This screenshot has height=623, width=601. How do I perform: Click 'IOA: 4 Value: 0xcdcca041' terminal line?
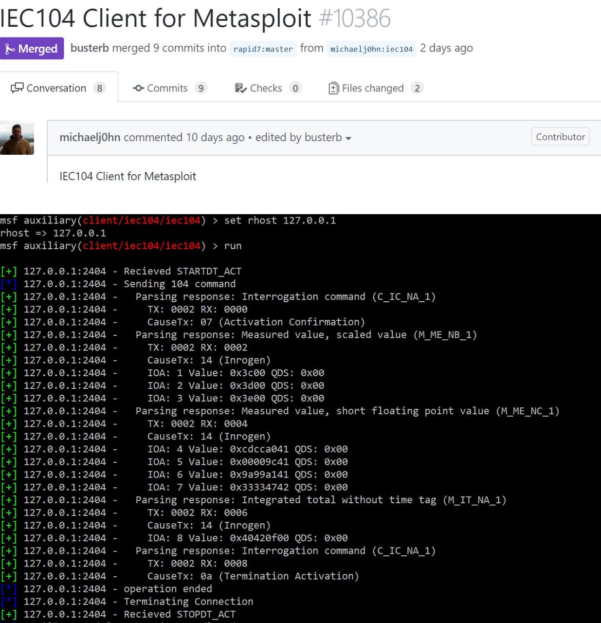(248, 449)
